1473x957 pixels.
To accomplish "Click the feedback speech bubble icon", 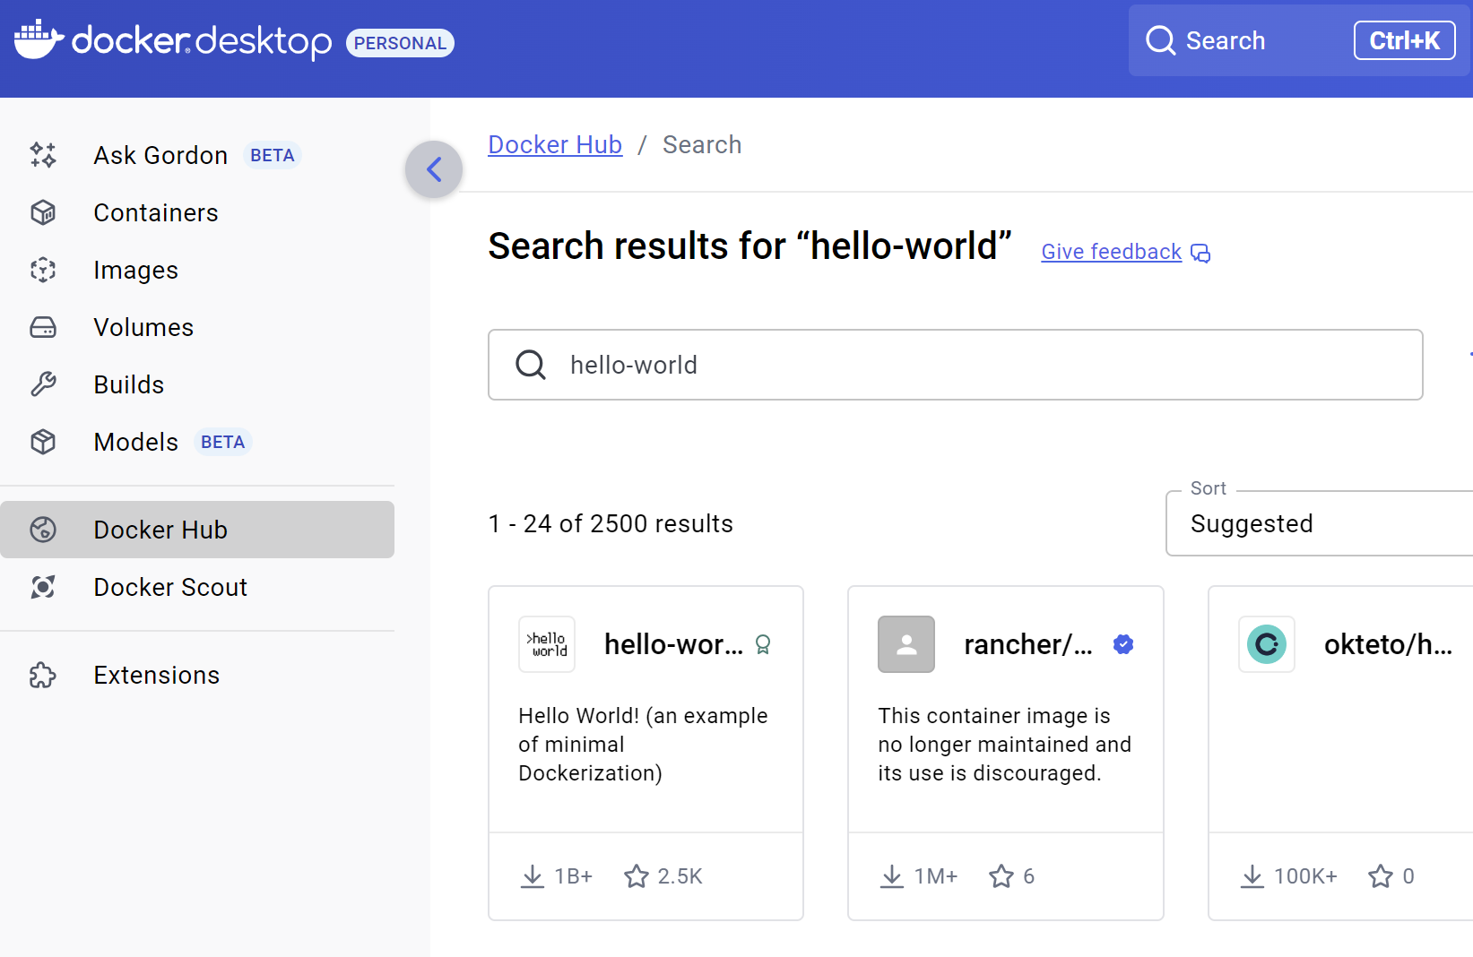I will (x=1200, y=254).
